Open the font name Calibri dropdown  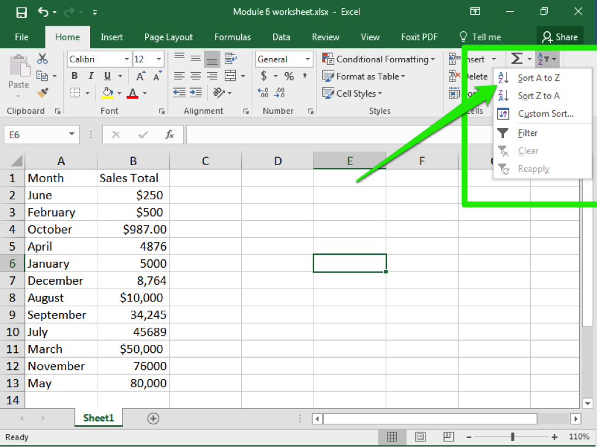tap(127, 59)
